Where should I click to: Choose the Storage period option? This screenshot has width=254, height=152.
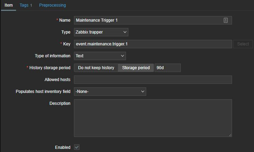click(136, 68)
